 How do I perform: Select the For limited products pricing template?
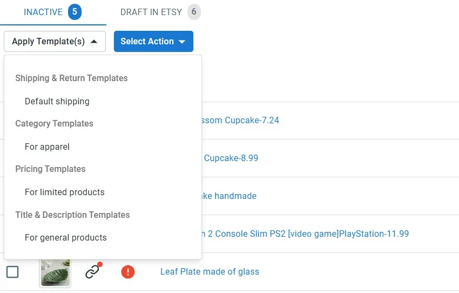[x=65, y=192]
